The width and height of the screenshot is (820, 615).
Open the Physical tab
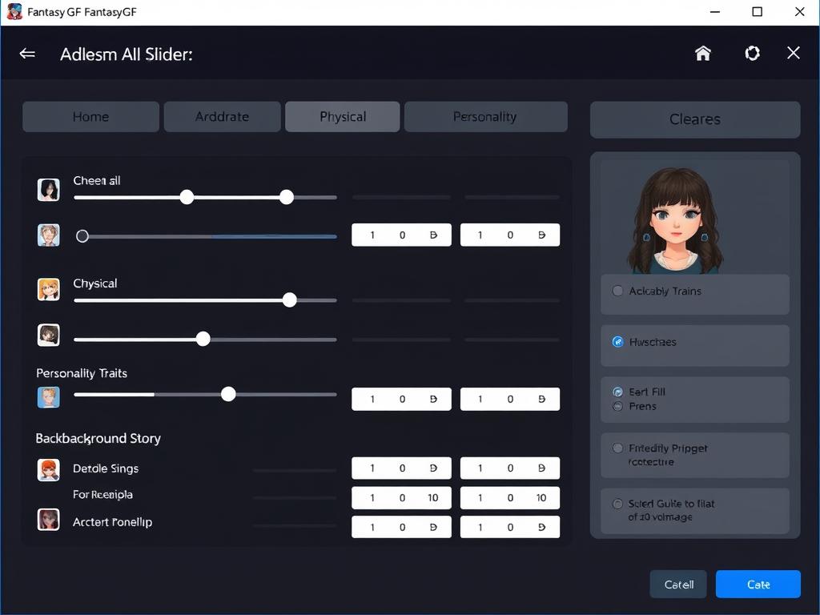343,117
